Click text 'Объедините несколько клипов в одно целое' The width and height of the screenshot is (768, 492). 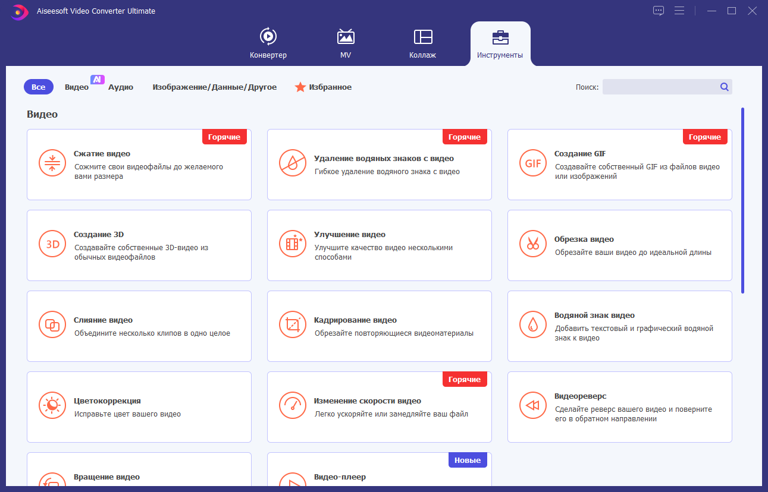[x=152, y=333]
